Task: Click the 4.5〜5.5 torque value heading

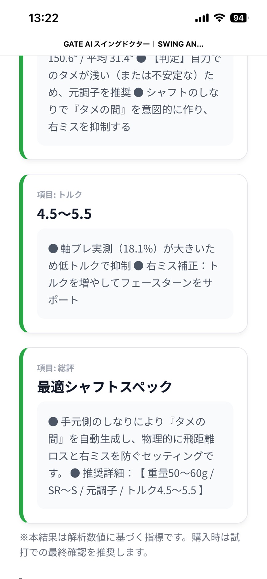Action: point(64,214)
